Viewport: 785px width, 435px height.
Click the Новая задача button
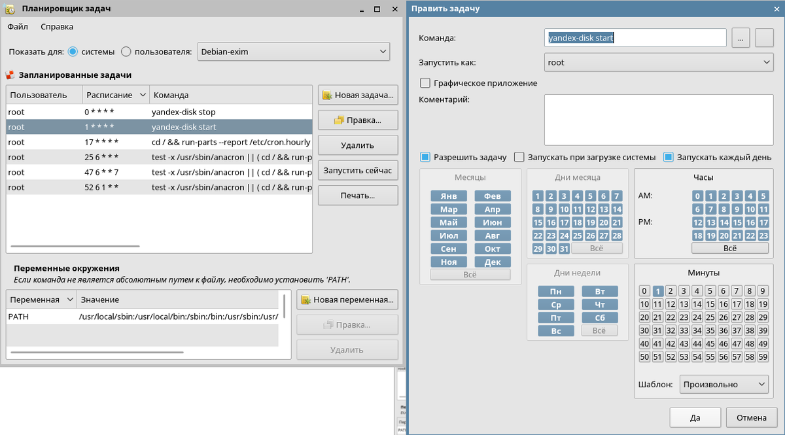358,95
